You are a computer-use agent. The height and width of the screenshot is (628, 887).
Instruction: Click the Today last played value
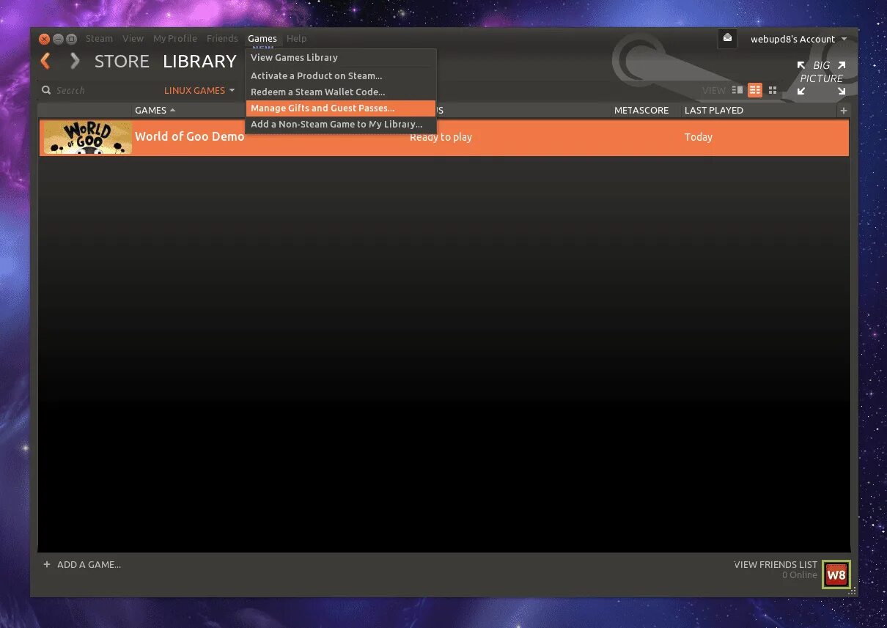click(x=699, y=137)
